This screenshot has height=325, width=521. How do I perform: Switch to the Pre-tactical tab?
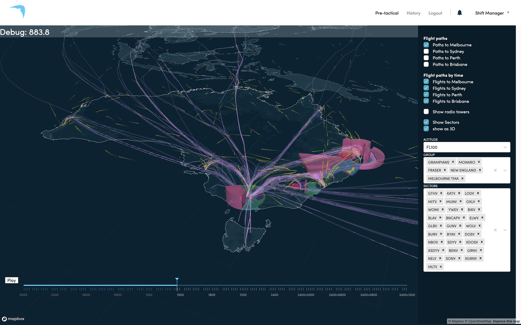point(387,13)
